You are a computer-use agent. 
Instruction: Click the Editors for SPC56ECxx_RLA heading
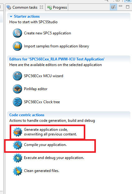coord(57,59)
